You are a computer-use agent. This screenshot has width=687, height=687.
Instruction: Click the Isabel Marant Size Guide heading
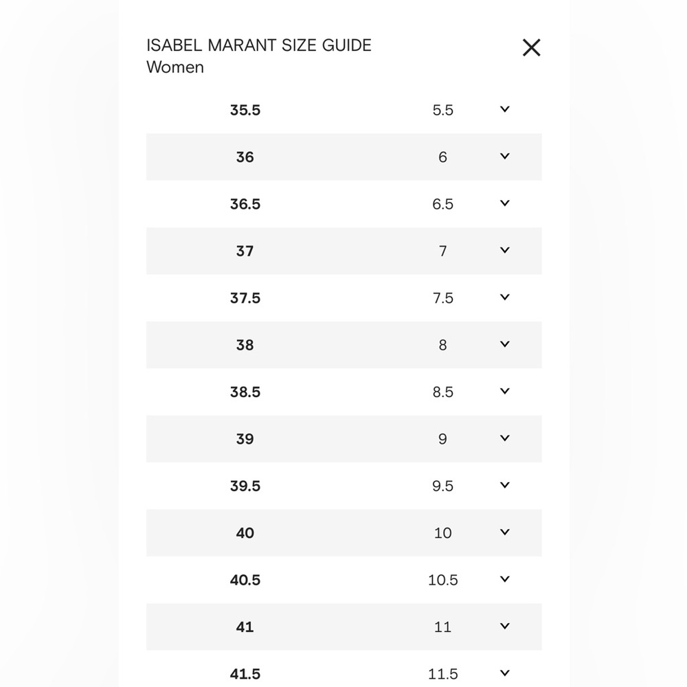258,45
